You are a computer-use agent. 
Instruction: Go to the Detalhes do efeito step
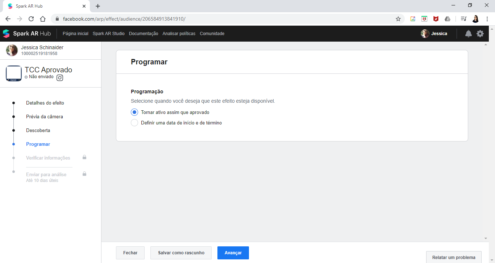point(45,103)
